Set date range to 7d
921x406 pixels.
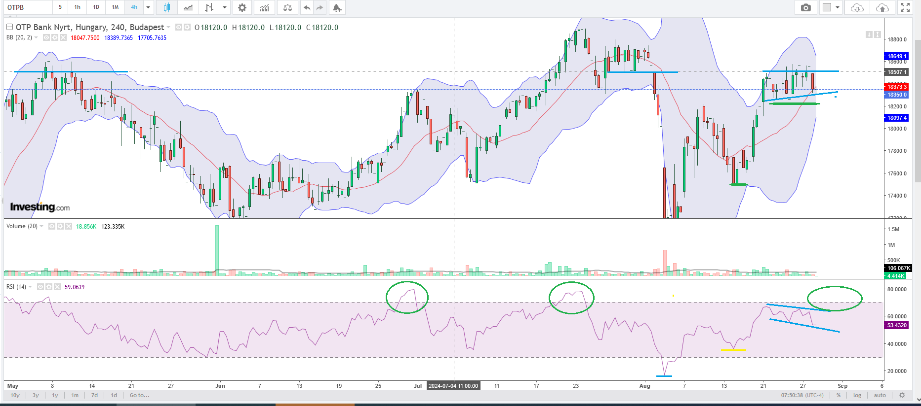point(94,395)
